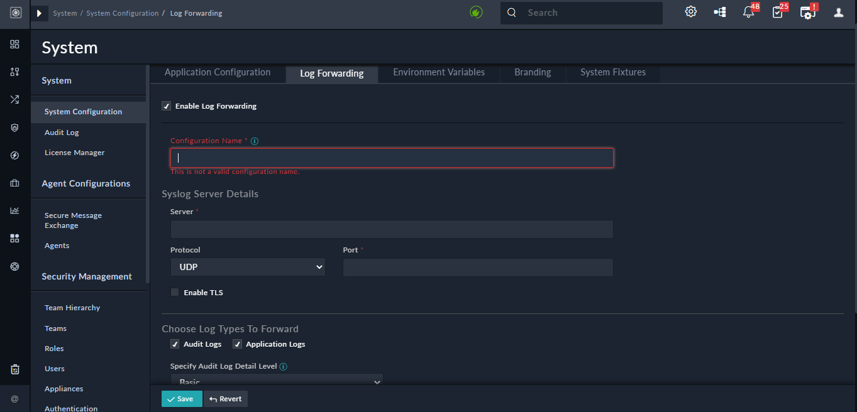
Task: Open the Audit Log Detail Level dropdown
Action: (275, 380)
